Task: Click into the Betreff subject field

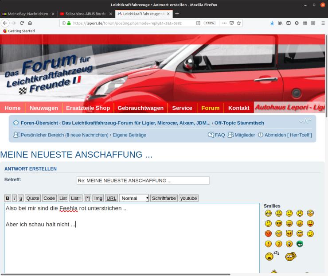Action: [x=143, y=181]
